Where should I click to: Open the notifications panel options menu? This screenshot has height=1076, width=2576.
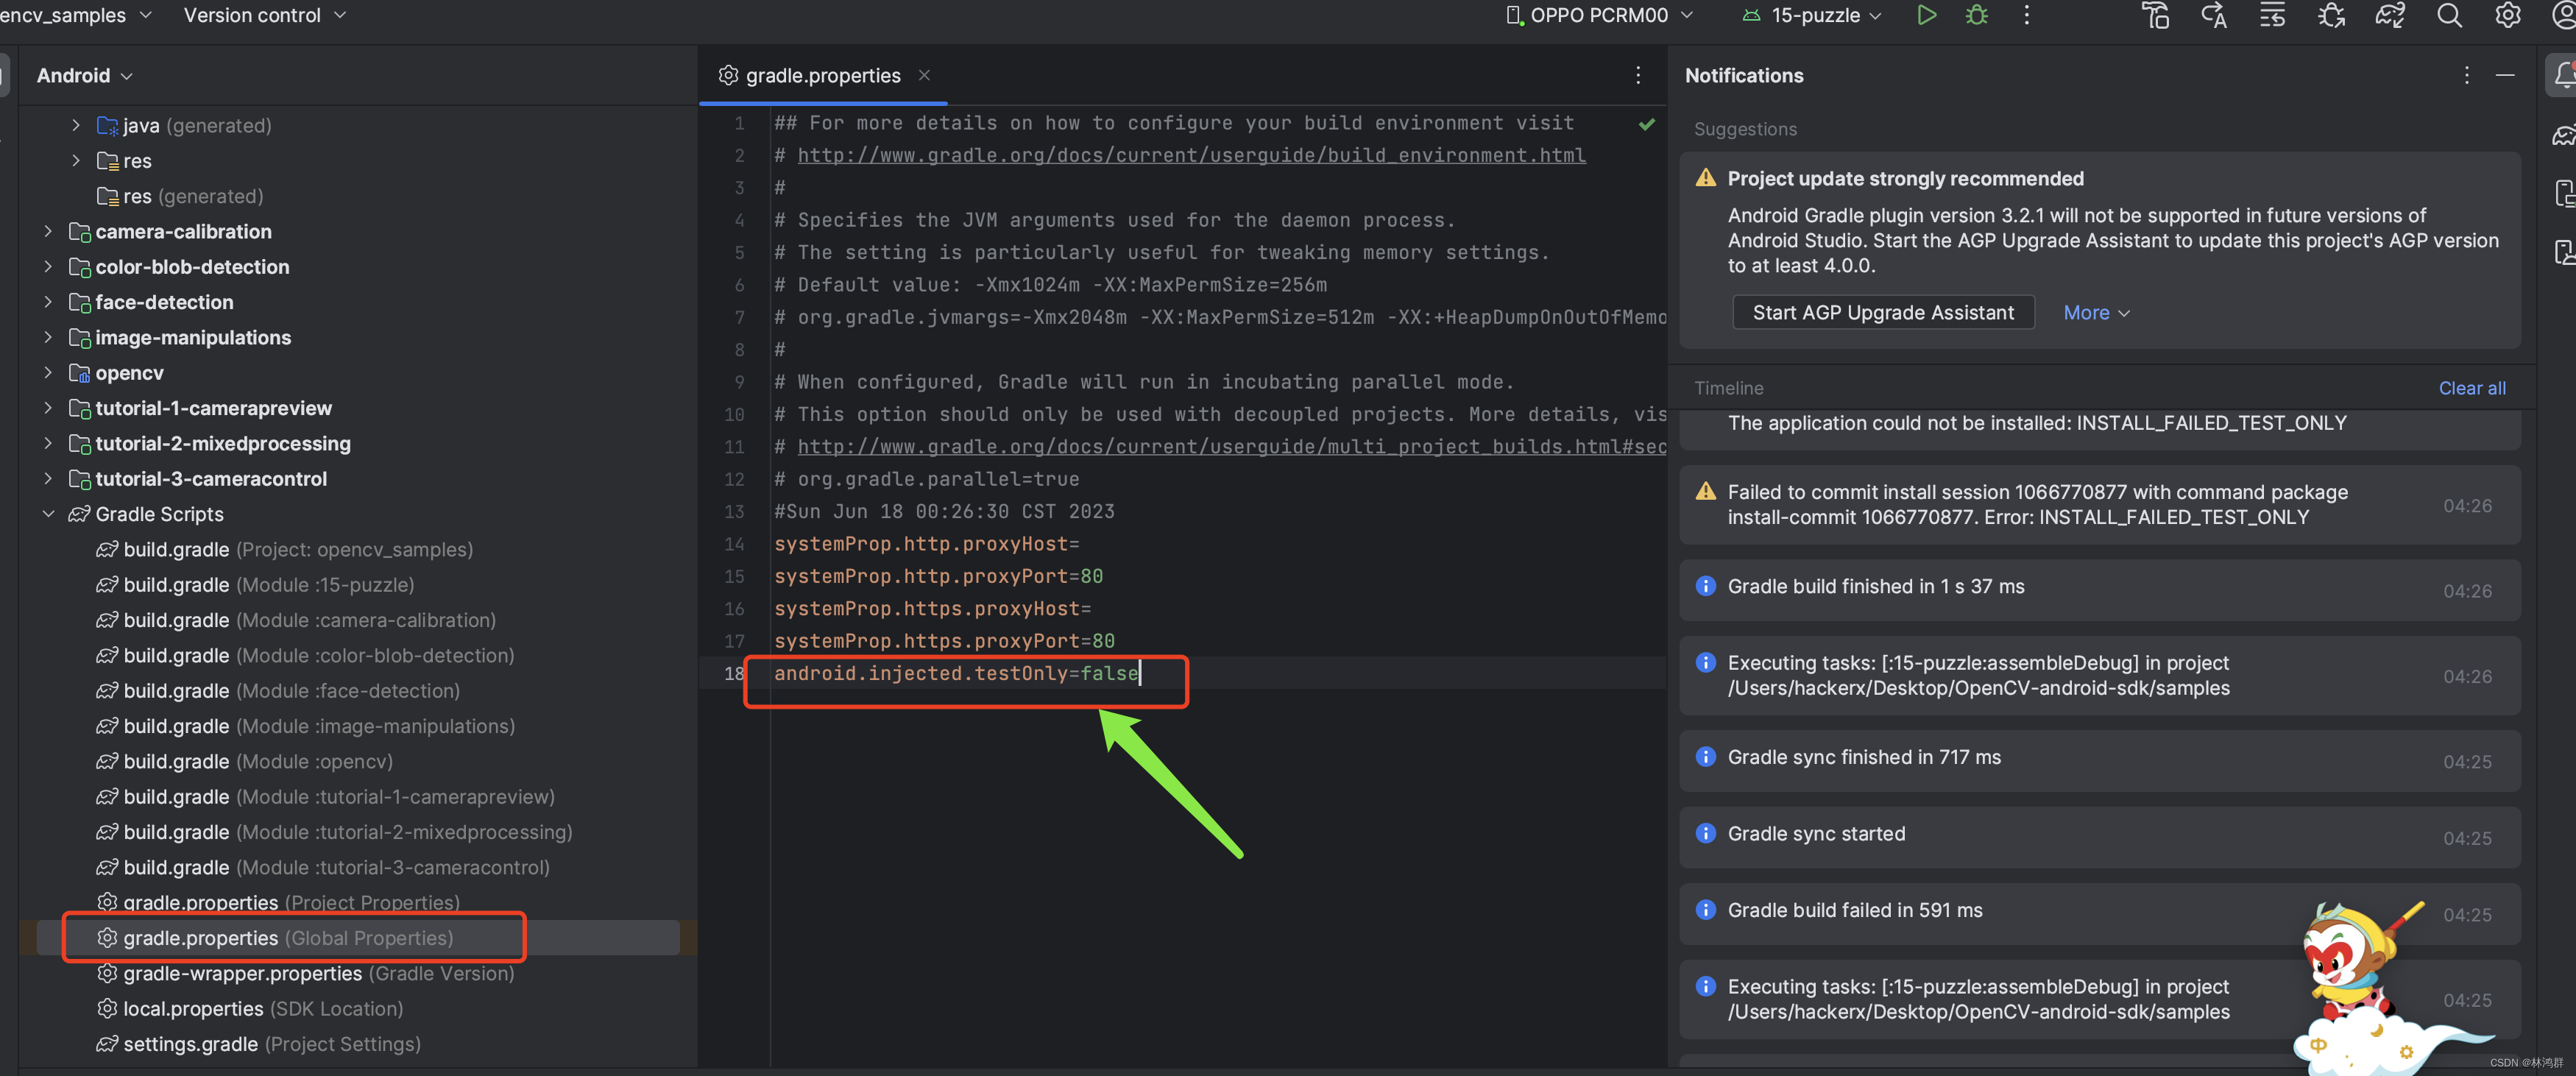point(2466,75)
